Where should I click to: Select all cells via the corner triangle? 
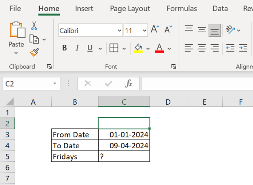click(10, 101)
